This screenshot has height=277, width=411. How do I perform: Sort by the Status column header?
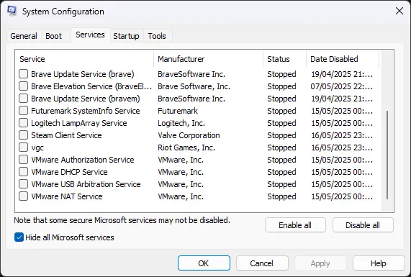tap(284, 59)
